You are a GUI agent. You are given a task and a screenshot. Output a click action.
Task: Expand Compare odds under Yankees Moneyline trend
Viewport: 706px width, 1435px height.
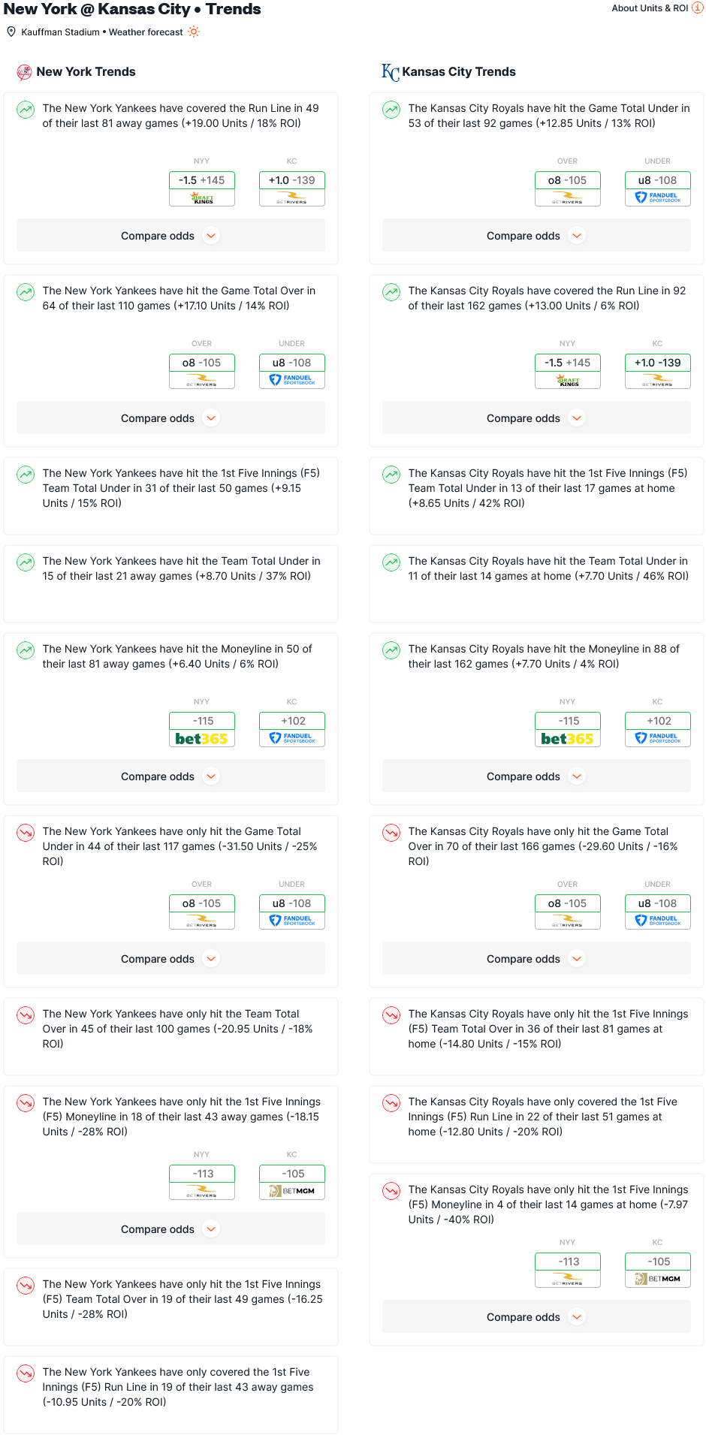coord(170,776)
